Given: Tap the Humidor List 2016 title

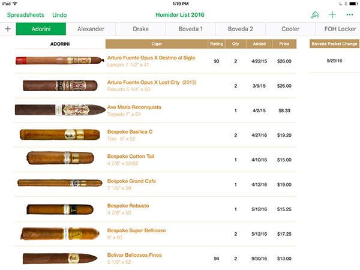Looking at the screenshot, I should coord(180,15).
